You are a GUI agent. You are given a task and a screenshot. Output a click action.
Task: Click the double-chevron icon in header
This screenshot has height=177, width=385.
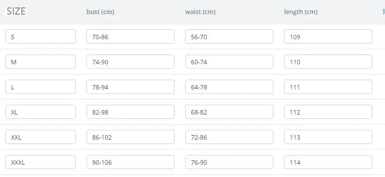pos(383,12)
